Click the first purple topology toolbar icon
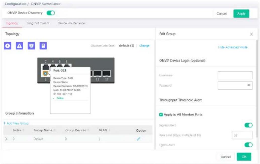The width and height of the screenshot is (260, 164). coord(8,46)
